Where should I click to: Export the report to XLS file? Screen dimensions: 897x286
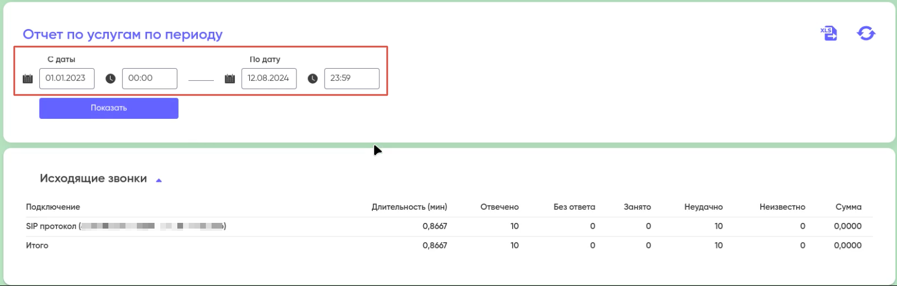click(x=829, y=34)
